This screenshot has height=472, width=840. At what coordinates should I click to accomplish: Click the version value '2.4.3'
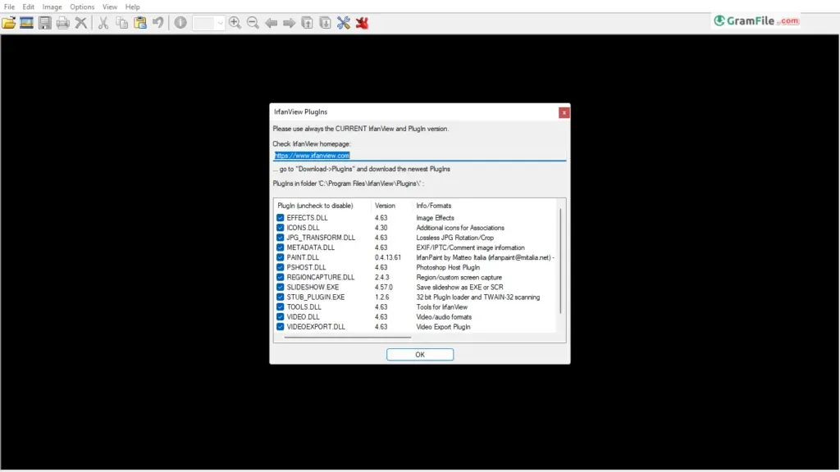[382, 277]
